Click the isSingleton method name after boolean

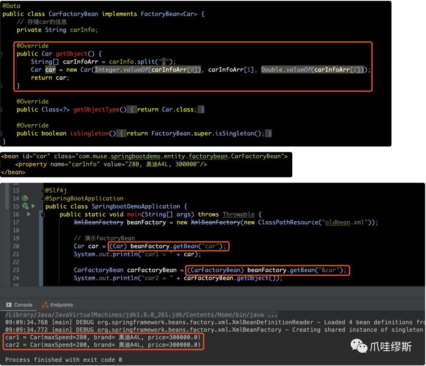[x=89, y=133]
